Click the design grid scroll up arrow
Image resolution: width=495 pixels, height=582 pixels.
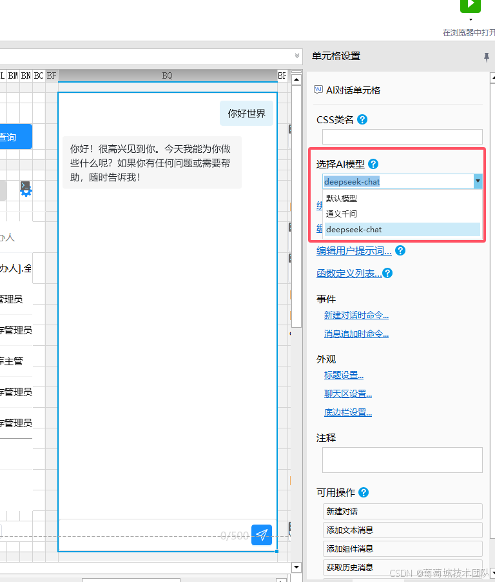tap(296, 80)
